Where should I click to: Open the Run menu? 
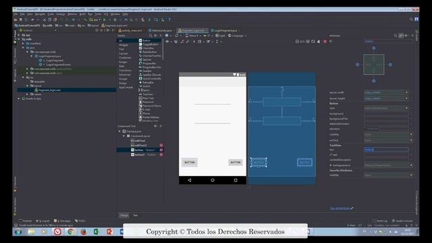pos(90,14)
